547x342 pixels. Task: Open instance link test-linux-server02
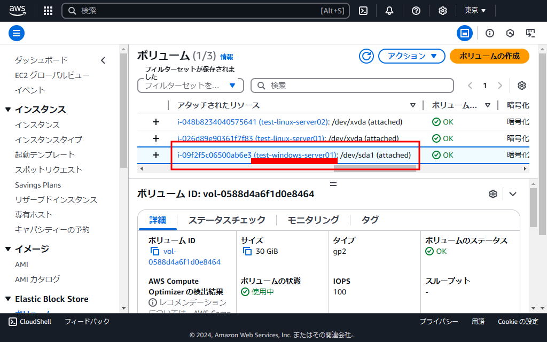click(x=253, y=122)
